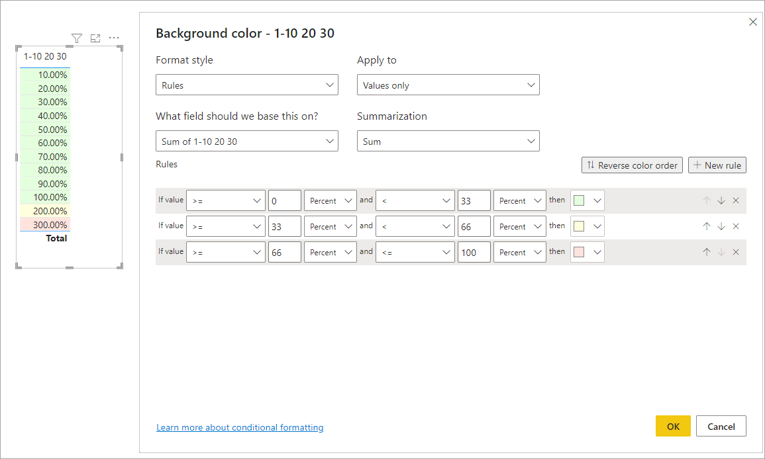765x459 pixels.
Task: Move the first rule (0 to 33) up
Action: pos(707,200)
